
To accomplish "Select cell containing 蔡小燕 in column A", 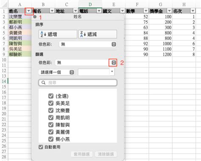I will click(20, 28).
